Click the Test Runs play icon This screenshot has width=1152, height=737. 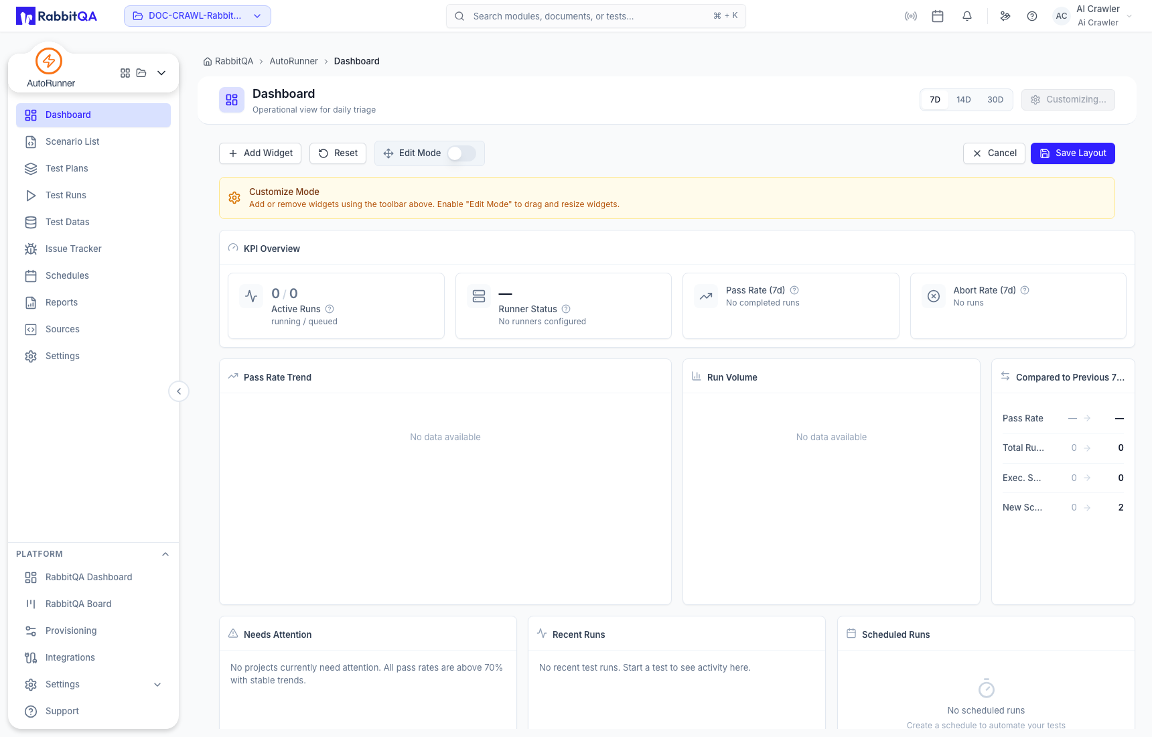point(31,195)
